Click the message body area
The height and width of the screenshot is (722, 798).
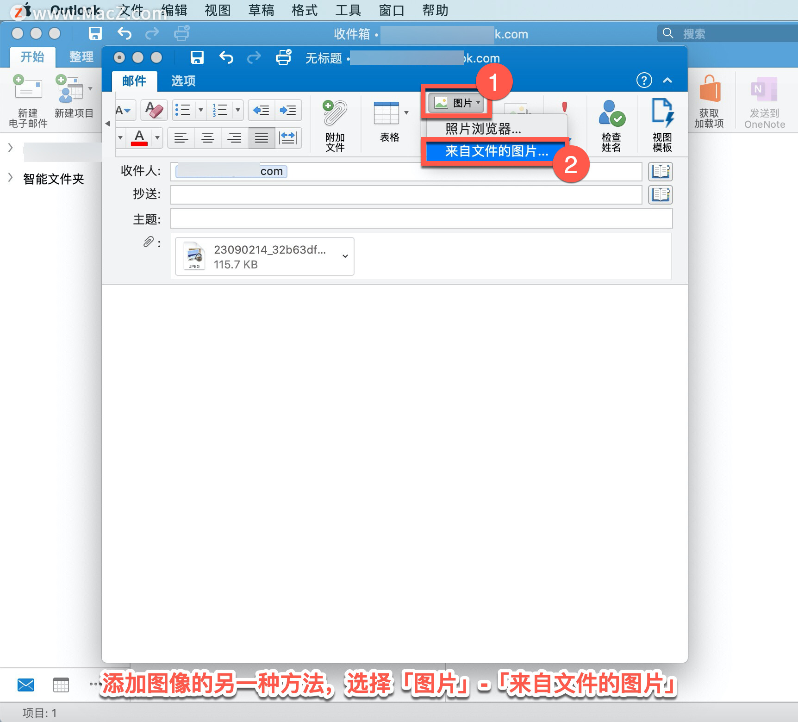[x=394, y=473]
